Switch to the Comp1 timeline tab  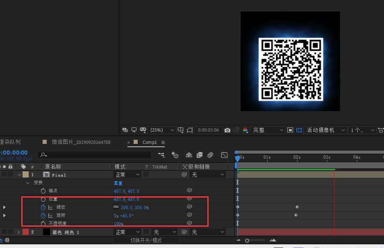150,142
